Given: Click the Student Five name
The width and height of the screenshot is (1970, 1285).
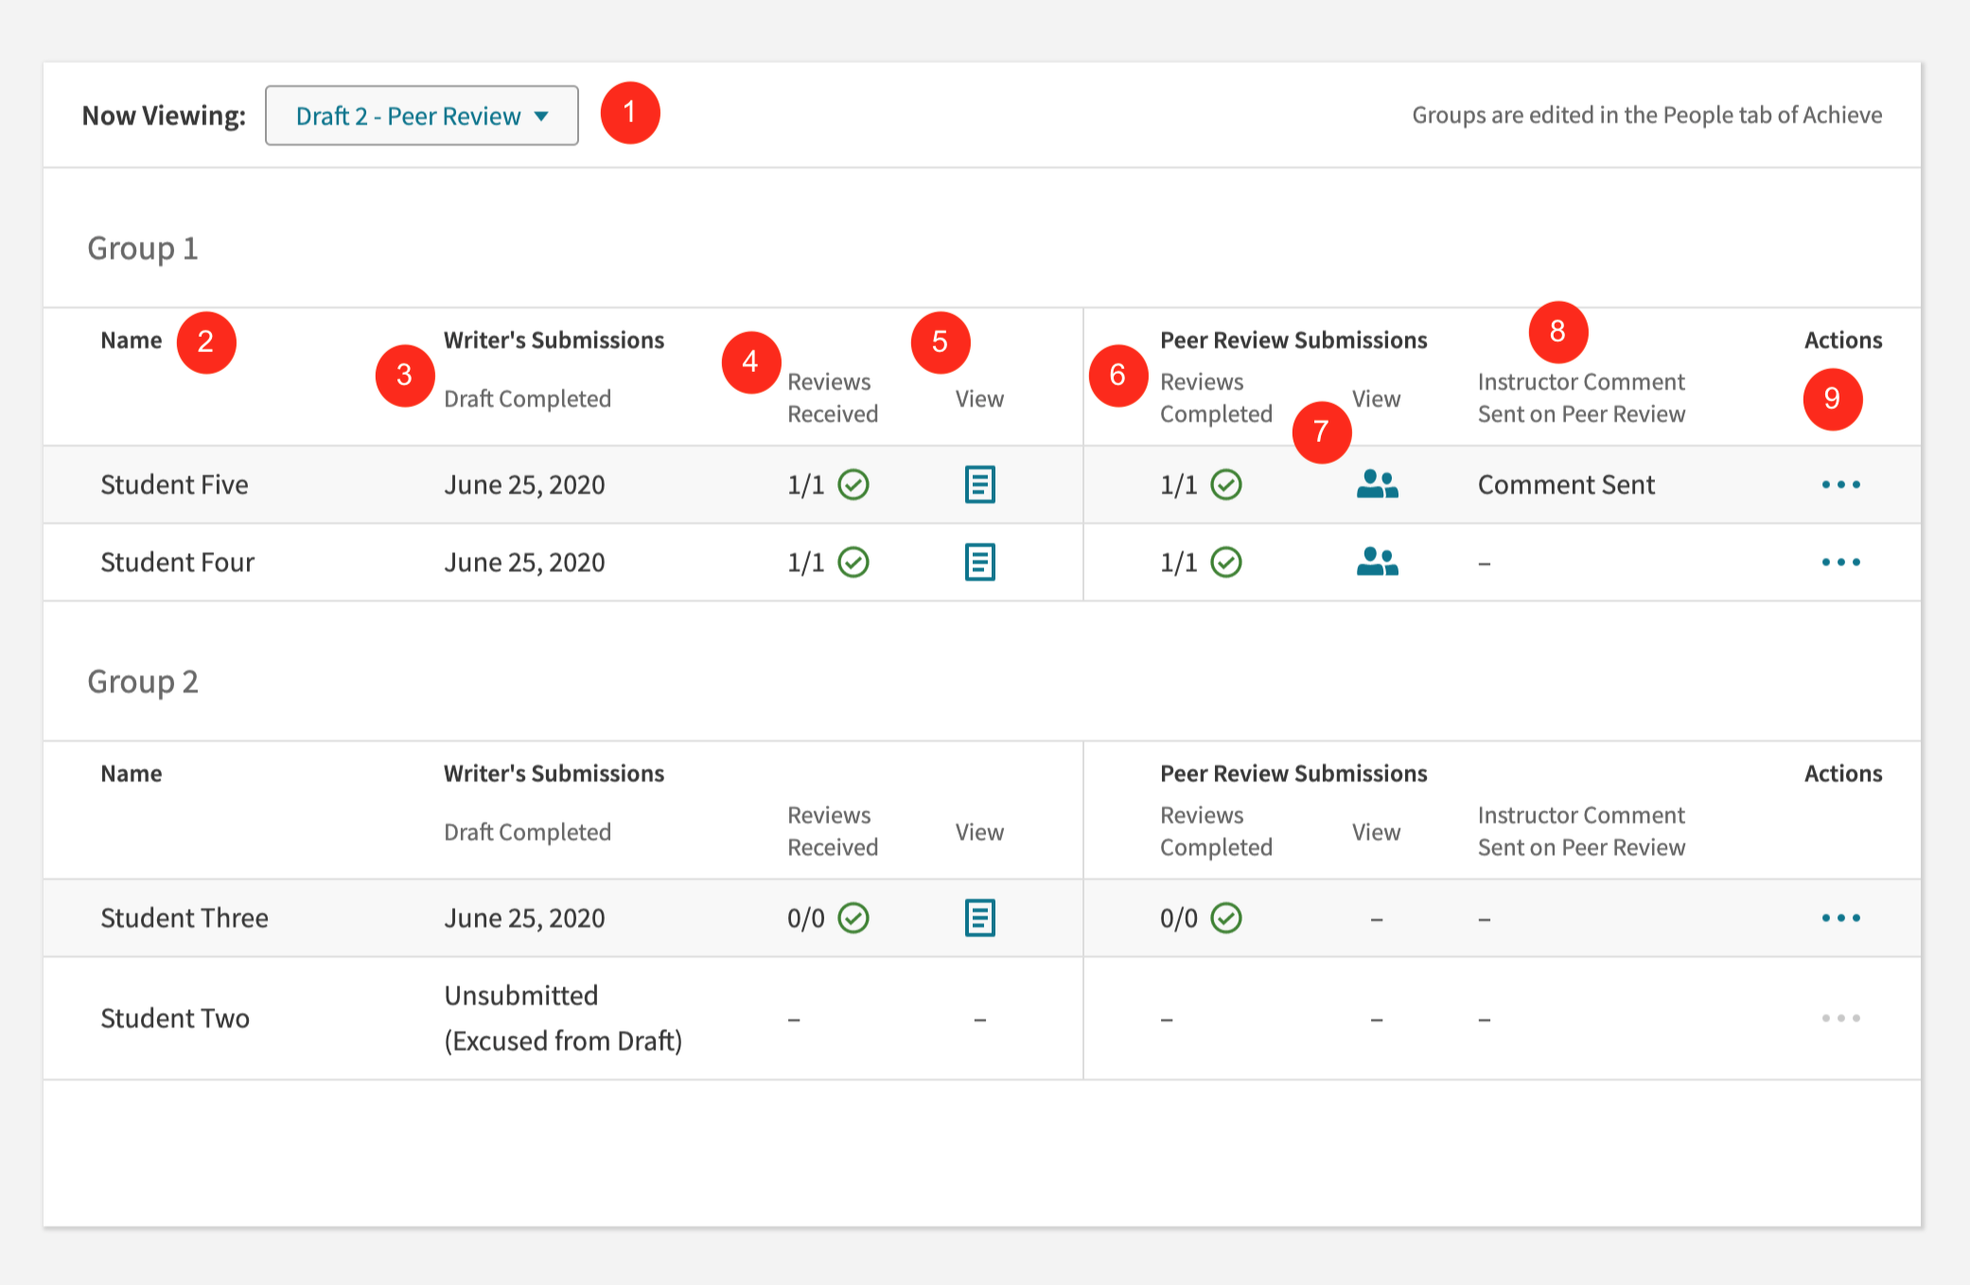Looking at the screenshot, I should tap(174, 484).
